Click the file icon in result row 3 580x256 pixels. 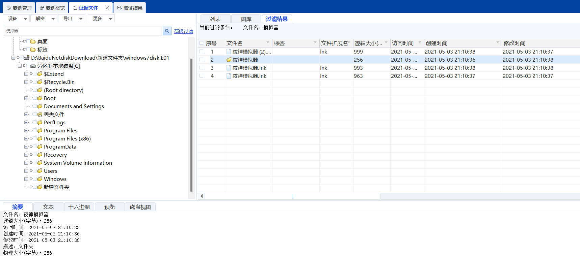[229, 68]
